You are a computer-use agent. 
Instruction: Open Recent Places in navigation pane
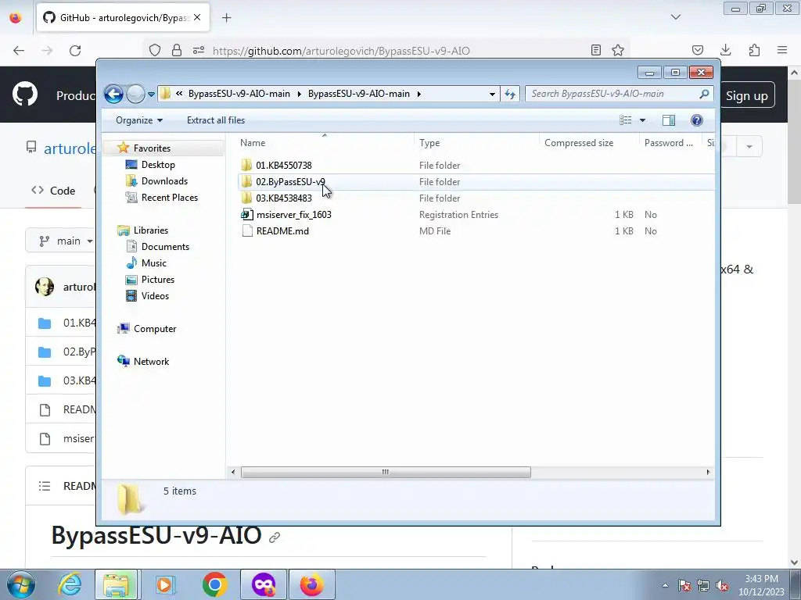pos(169,198)
